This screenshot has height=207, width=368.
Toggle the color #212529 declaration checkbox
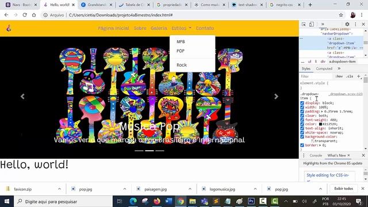302,124
